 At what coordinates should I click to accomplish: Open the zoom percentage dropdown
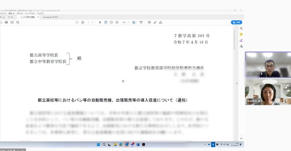(125, 22)
